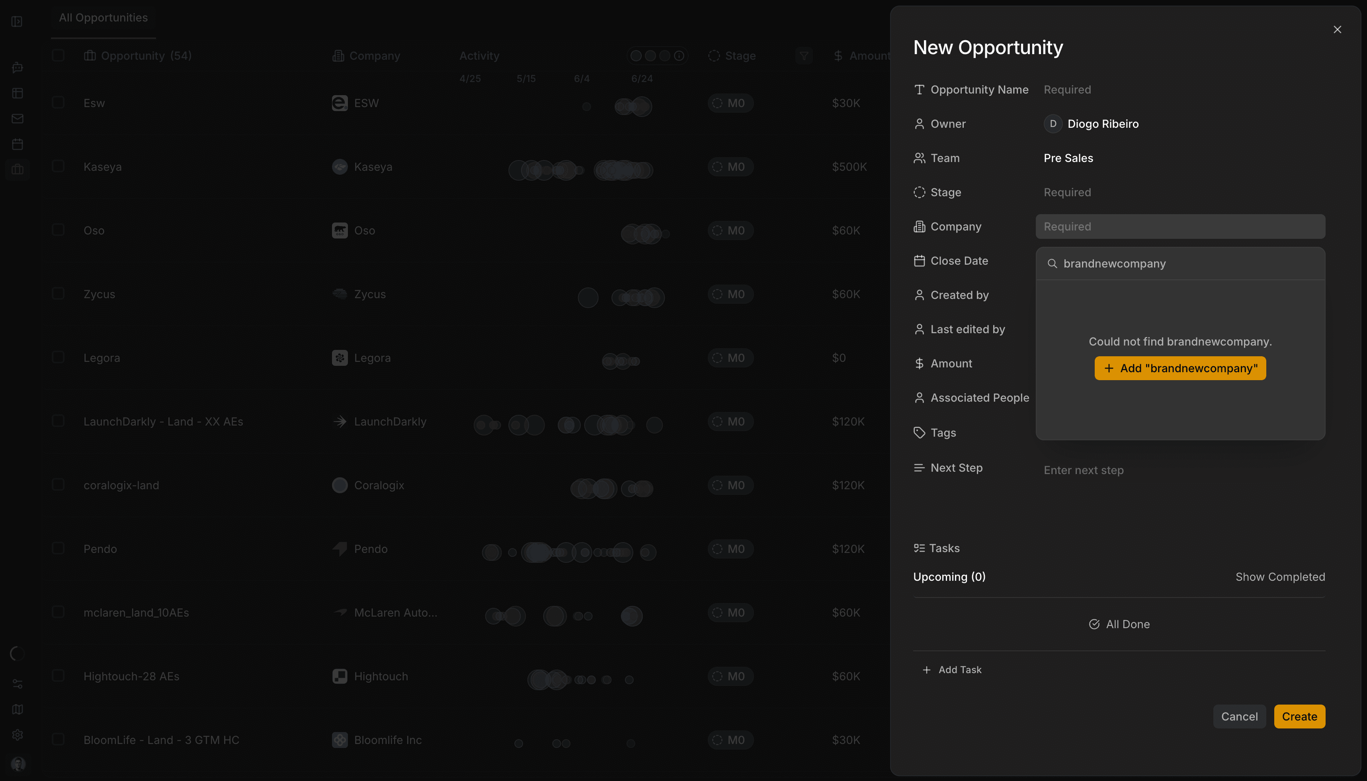Click the Create button
Image resolution: width=1367 pixels, height=781 pixels.
(x=1299, y=717)
